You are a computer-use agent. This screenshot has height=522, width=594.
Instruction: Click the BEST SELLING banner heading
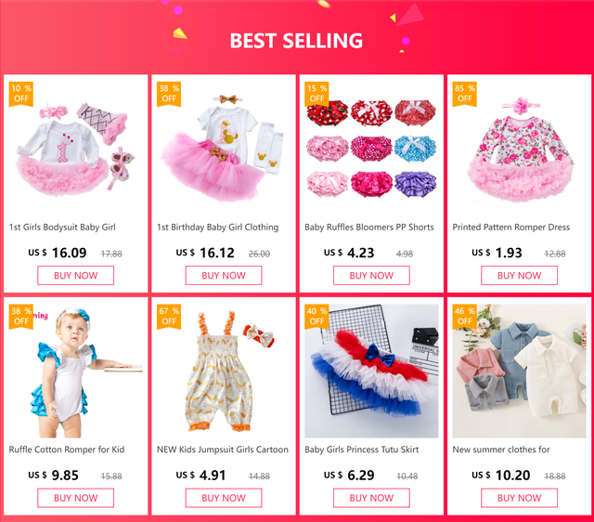pos(296,41)
